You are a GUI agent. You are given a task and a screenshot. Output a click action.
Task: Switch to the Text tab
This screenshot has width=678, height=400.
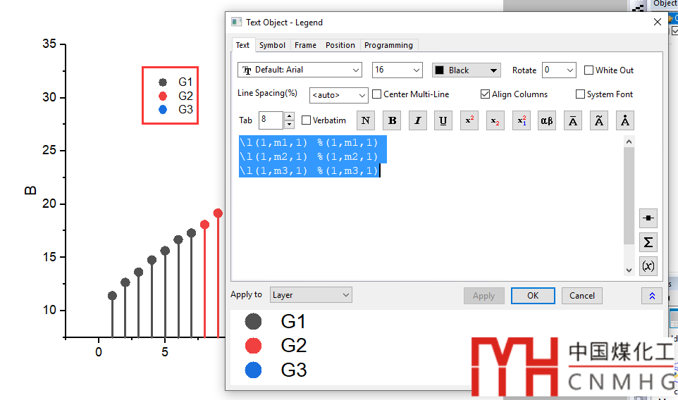[242, 45]
